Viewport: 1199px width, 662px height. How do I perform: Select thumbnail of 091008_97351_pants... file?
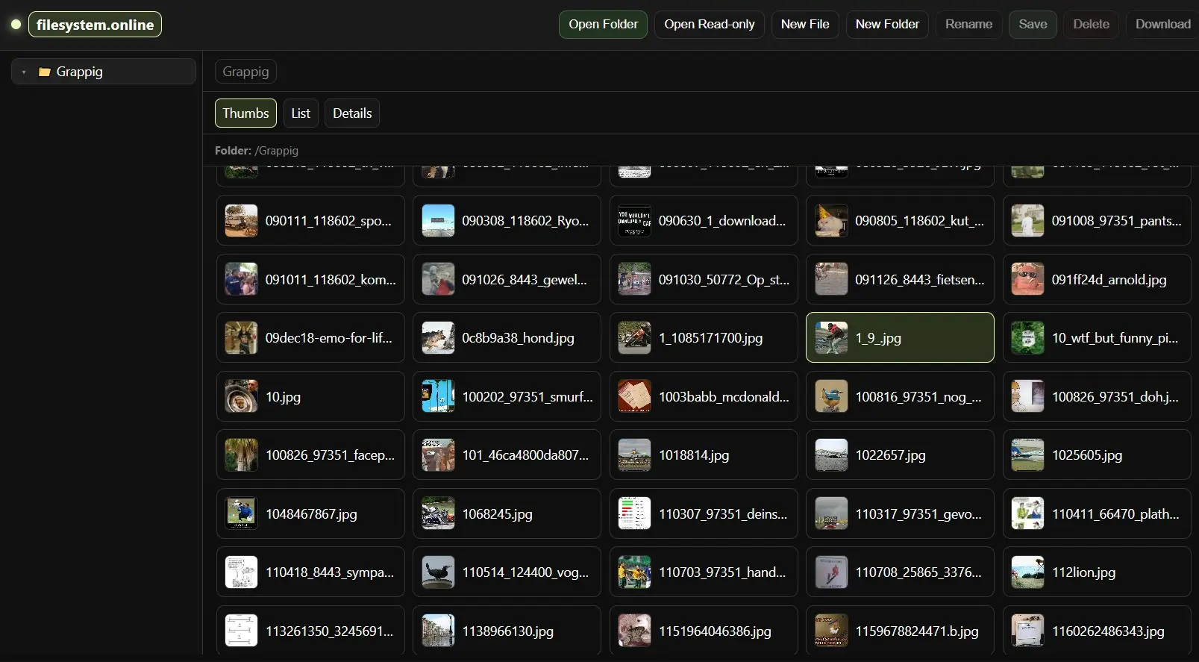click(1027, 221)
